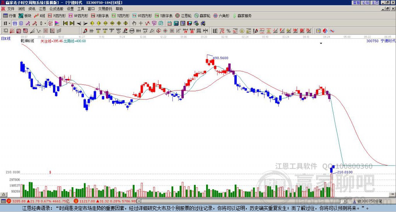Open the 江恩轮 tool
396x212 pixels.
point(183,15)
